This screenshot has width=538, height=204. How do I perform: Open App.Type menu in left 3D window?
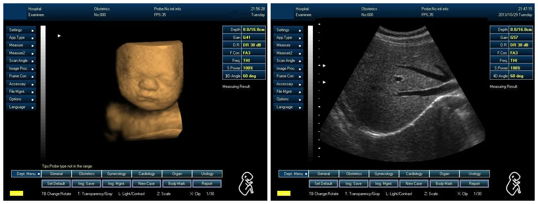click(21, 38)
